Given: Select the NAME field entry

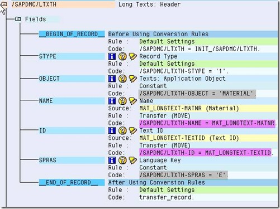Looking at the screenshot, I should point(72,101).
